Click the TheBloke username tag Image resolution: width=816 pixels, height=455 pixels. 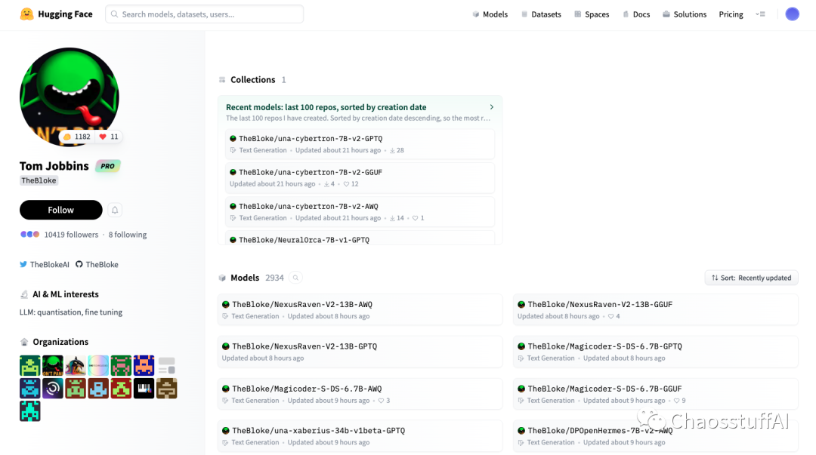pyautogui.click(x=39, y=180)
